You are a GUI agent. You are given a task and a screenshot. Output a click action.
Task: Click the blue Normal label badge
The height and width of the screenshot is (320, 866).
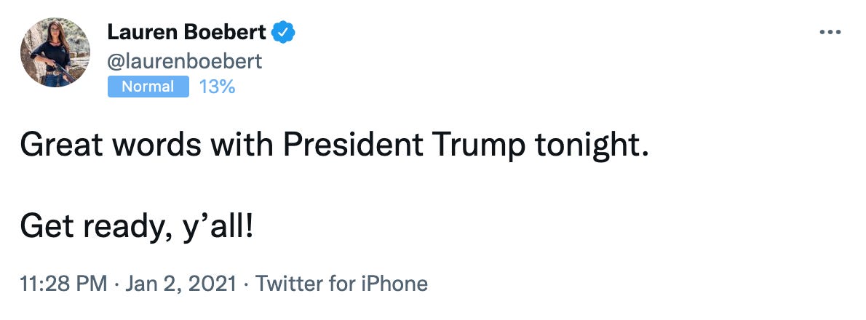pos(148,87)
